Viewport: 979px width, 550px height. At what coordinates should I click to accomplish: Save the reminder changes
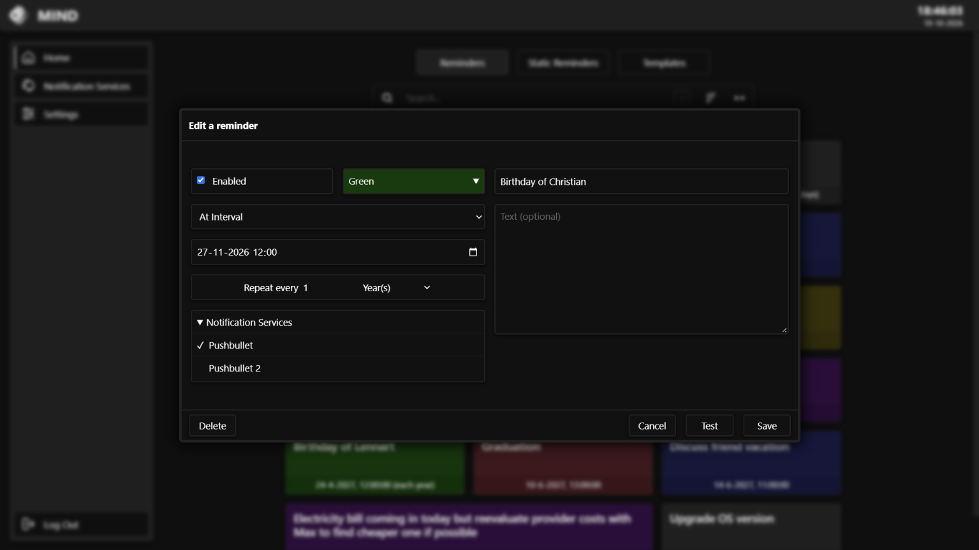(767, 426)
